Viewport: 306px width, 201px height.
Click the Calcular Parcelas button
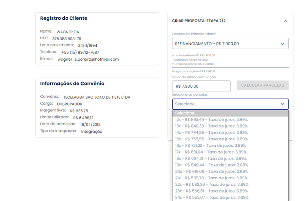click(x=263, y=85)
